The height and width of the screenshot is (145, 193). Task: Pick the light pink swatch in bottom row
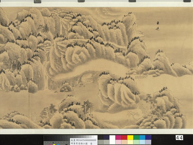(x=118, y=142)
